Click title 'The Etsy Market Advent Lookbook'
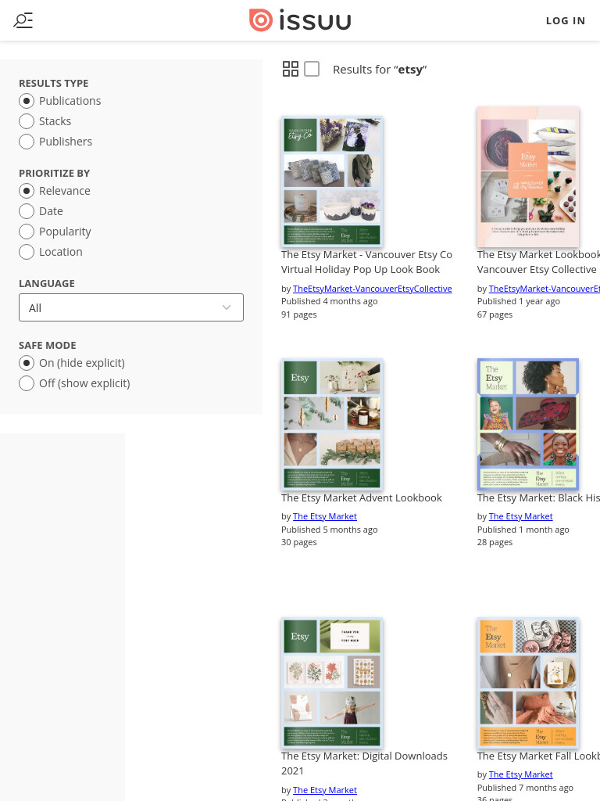600x801 pixels. click(362, 498)
